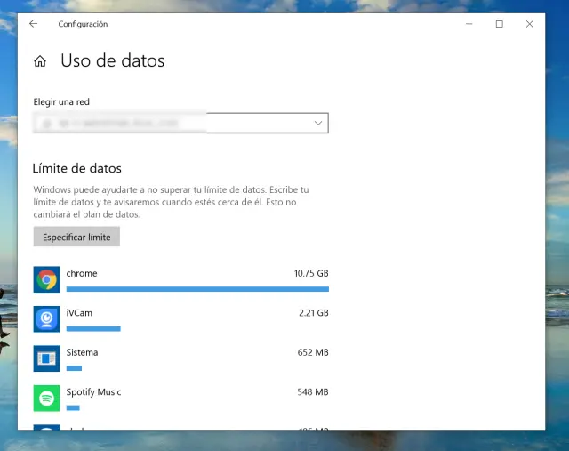Select the Spotify Music entry label
Viewport: 569px width, 451px height.
[93, 392]
